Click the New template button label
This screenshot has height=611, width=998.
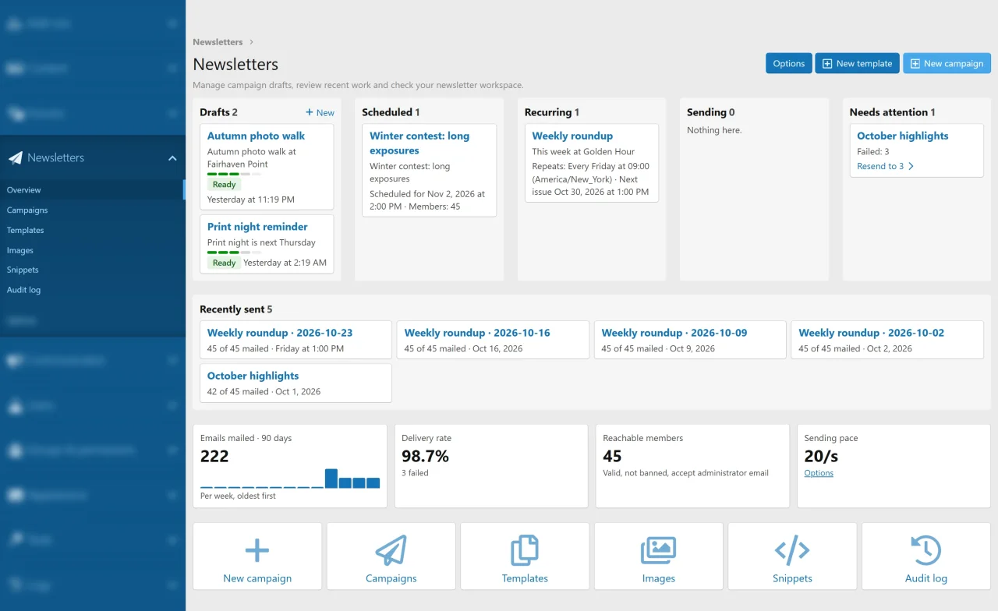tap(864, 64)
